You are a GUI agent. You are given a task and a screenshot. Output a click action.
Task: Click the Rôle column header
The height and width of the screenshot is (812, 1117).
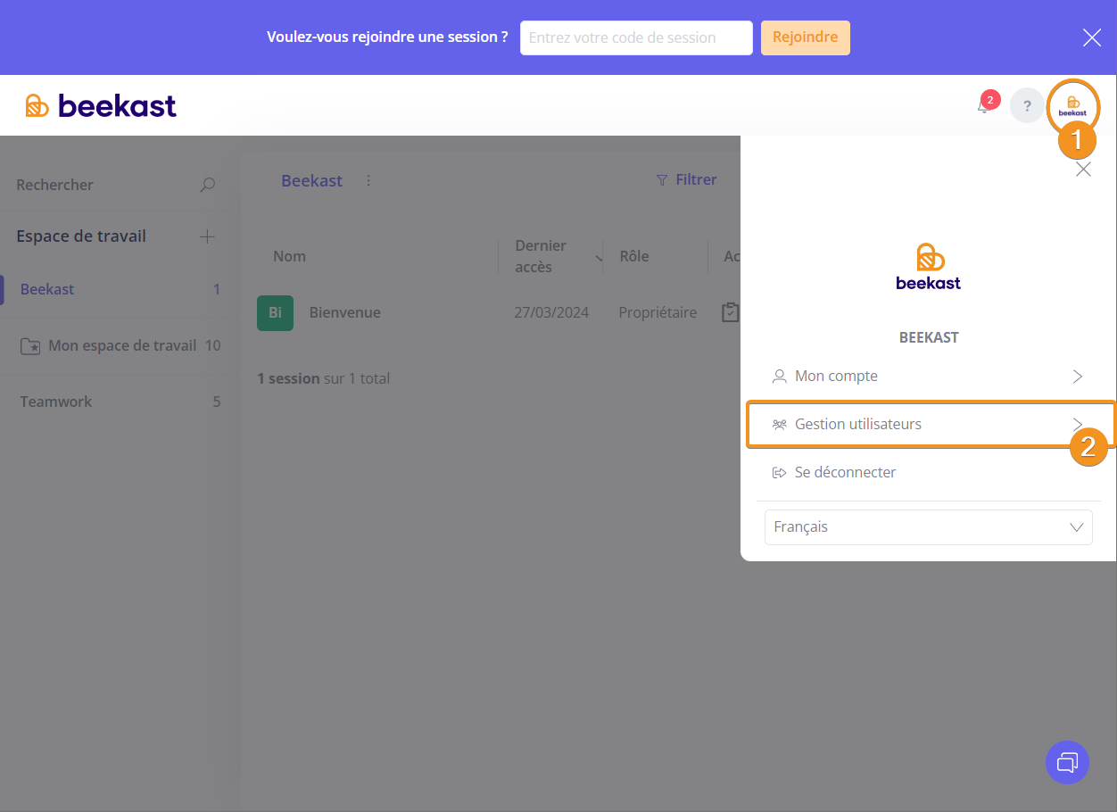(x=634, y=256)
